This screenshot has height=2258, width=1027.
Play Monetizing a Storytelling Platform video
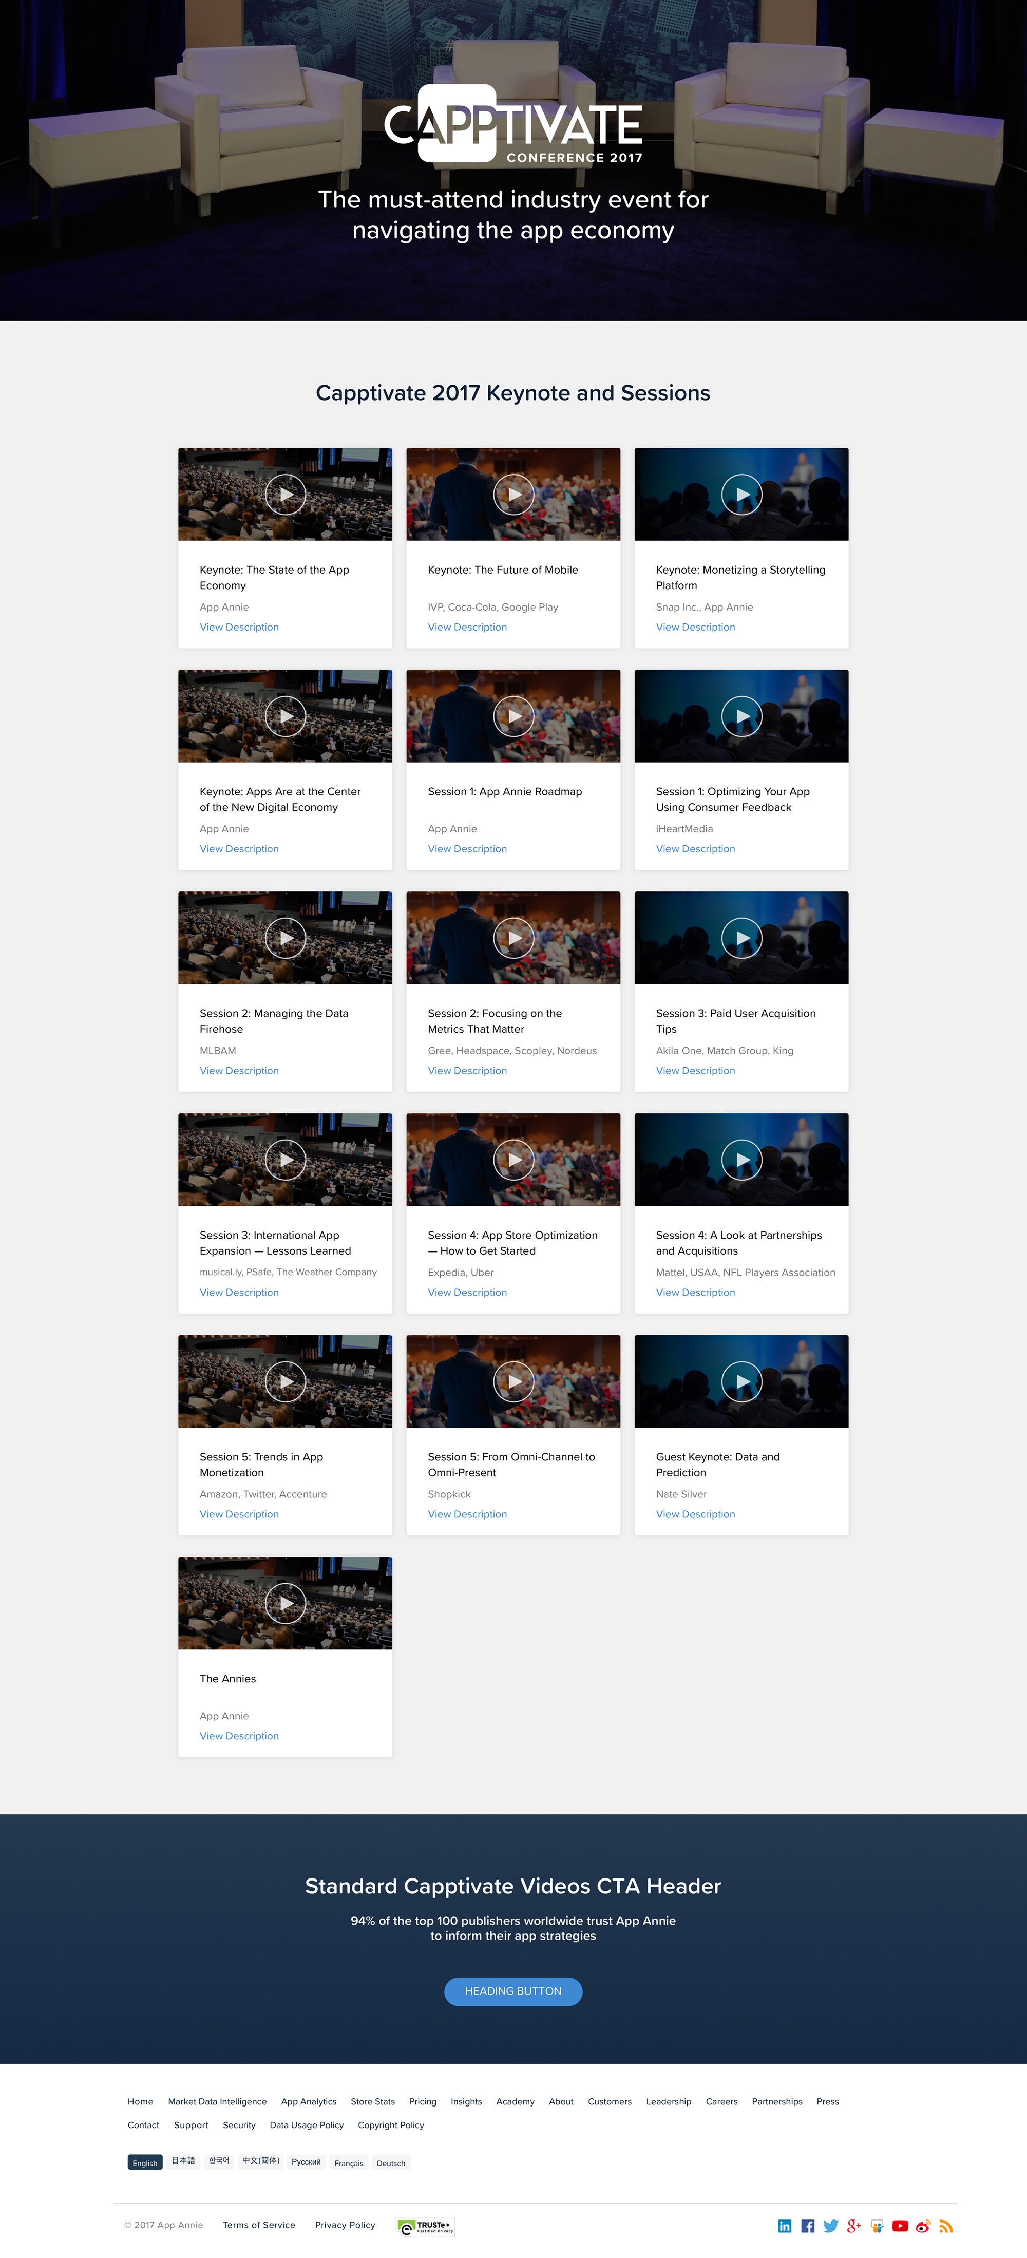point(741,495)
